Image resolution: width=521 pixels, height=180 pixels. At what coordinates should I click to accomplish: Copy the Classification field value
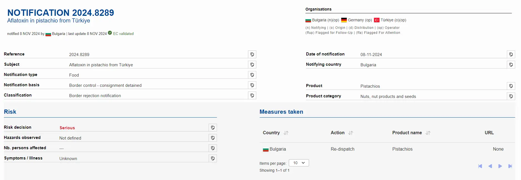252,95
